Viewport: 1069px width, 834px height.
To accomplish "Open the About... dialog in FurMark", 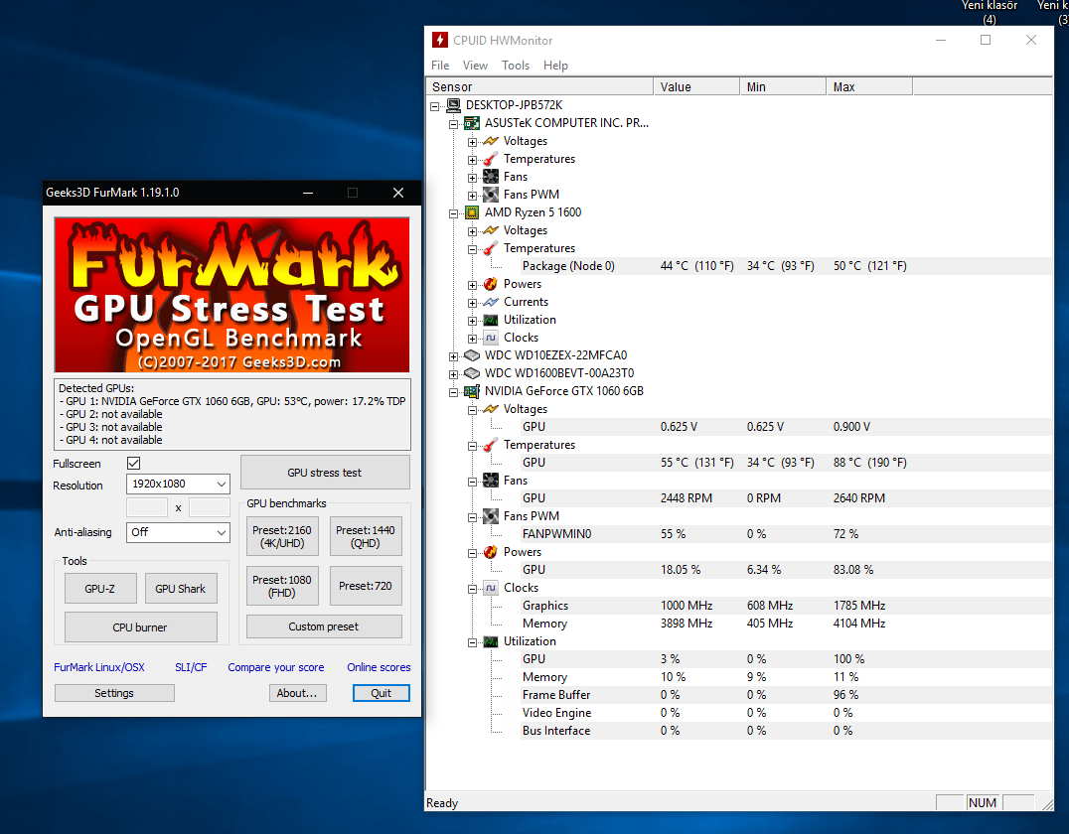I will pos(297,693).
